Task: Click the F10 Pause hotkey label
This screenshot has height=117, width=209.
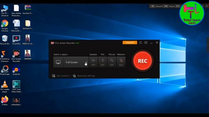Action: click(169, 6)
